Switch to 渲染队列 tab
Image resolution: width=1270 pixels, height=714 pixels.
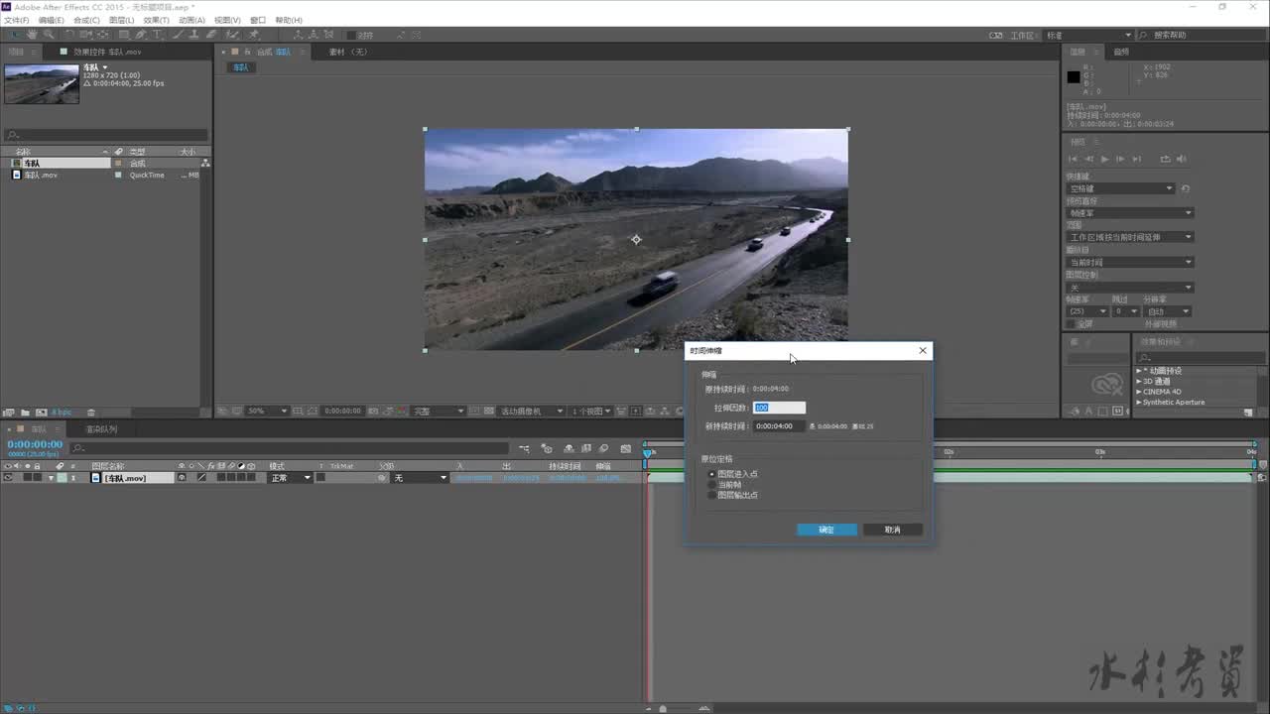pos(101,429)
